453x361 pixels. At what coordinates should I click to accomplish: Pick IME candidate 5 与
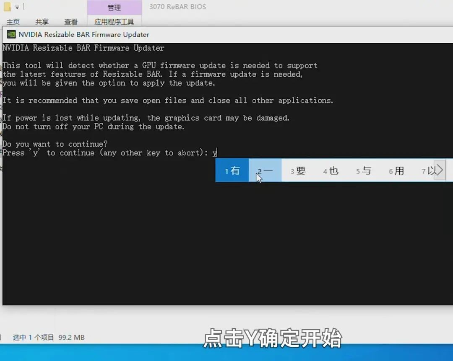[363, 171]
